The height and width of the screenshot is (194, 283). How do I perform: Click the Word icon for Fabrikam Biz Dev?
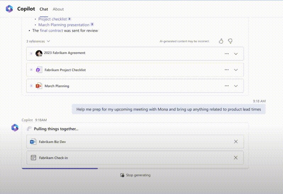coord(33,142)
